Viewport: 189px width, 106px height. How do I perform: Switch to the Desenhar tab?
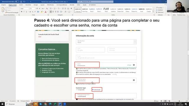pyautogui.click(x=28, y=5)
